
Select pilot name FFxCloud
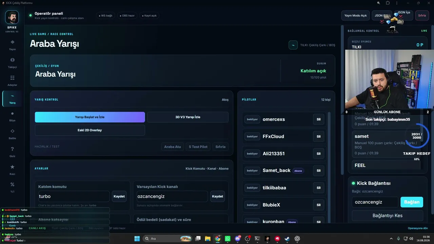(273, 137)
